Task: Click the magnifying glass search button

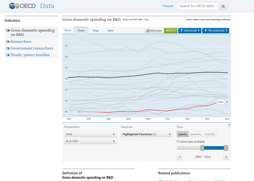Action: [x=223, y=6]
